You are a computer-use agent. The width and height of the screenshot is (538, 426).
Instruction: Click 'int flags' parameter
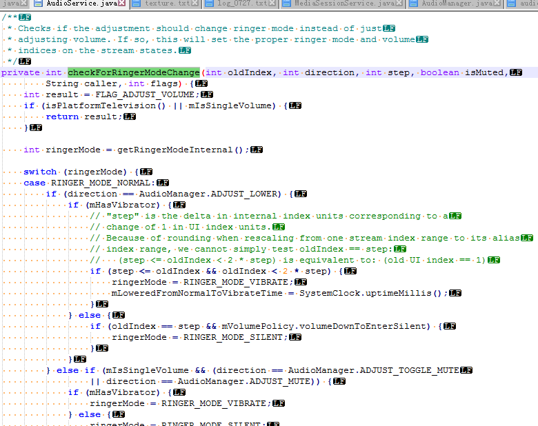tap(153, 83)
